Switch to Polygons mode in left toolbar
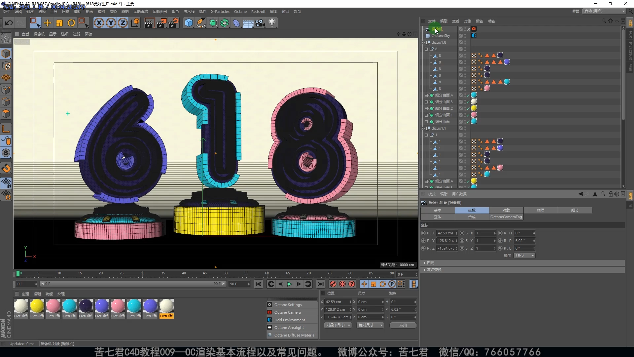634x357 pixels. pos(6,114)
